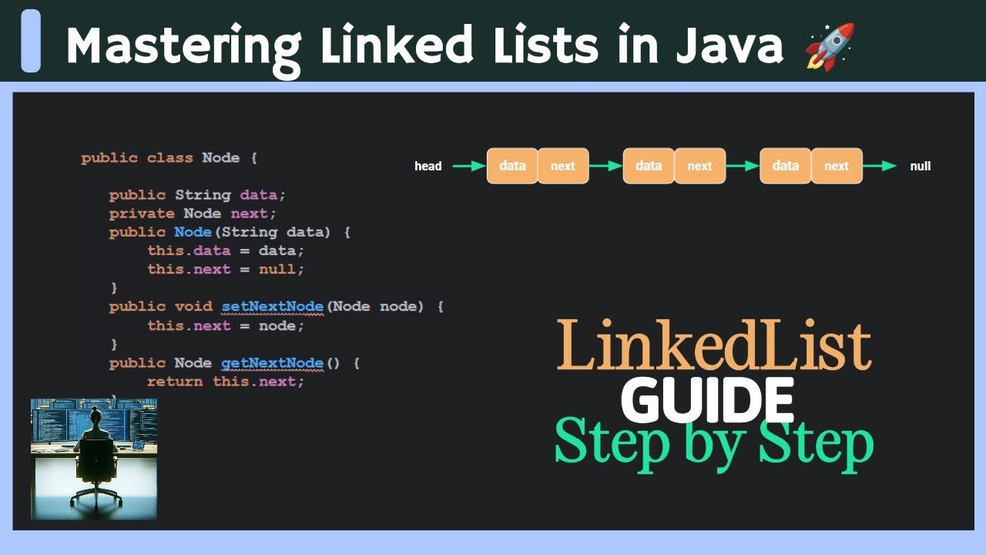Click the 'public class Node {' code line

click(x=169, y=158)
